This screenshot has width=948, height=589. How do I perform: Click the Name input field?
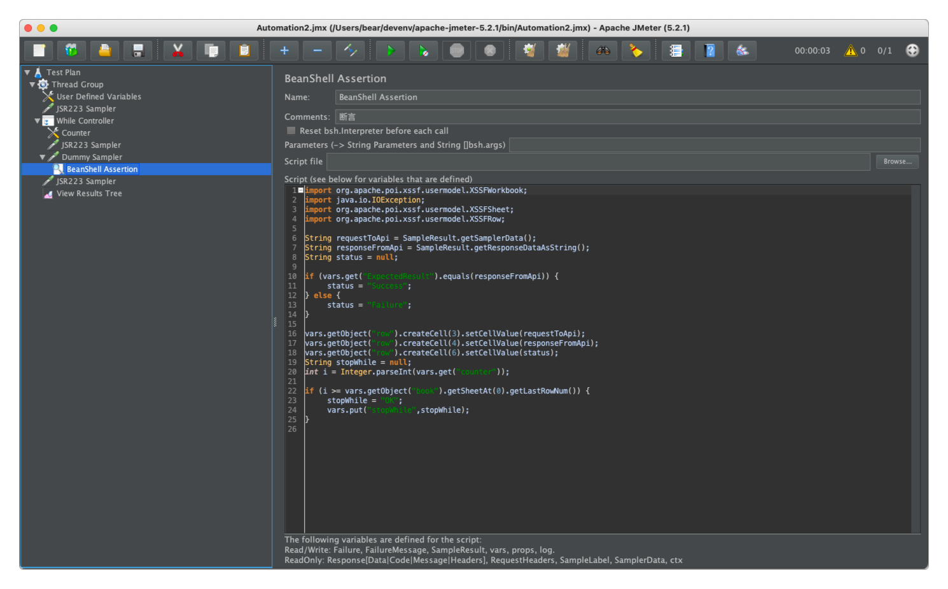coord(627,97)
